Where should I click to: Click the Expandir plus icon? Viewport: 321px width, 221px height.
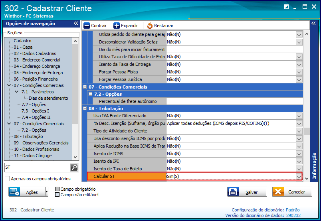pos(117,26)
